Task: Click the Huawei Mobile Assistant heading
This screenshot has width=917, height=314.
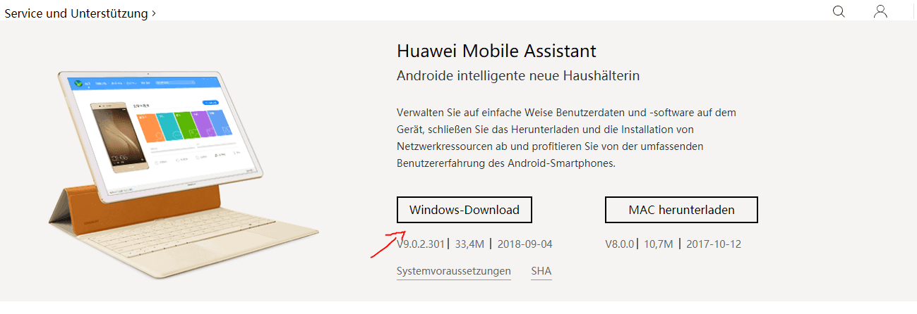Action: [496, 51]
